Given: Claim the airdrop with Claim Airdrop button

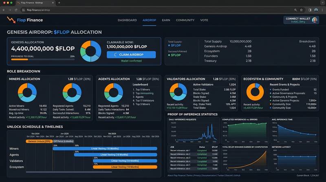Looking at the screenshot, I should tap(131, 55).
